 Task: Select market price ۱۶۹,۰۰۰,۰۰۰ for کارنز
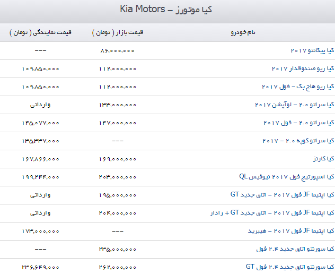coord(117,159)
